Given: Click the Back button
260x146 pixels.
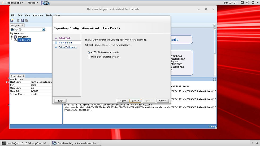Looking at the screenshot, I should coord(123,100).
